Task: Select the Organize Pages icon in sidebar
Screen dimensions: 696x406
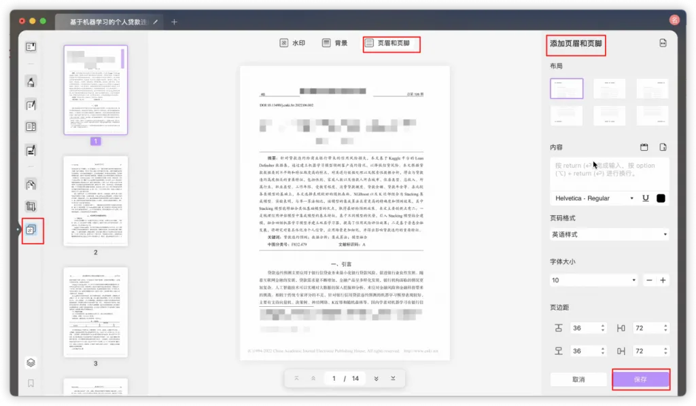Action: coord(31,184)
